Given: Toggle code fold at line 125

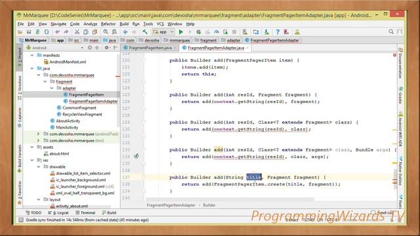Looking at the screenshot, I should (144, 94).
